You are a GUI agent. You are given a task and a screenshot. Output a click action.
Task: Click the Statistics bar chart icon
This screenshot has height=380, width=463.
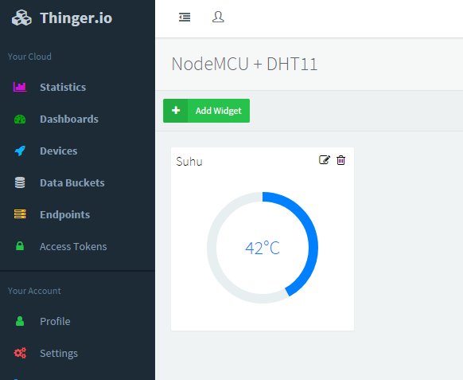20,87
